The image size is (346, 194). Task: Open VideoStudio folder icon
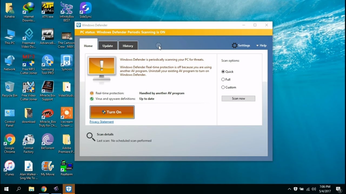[x=66, y=89]
